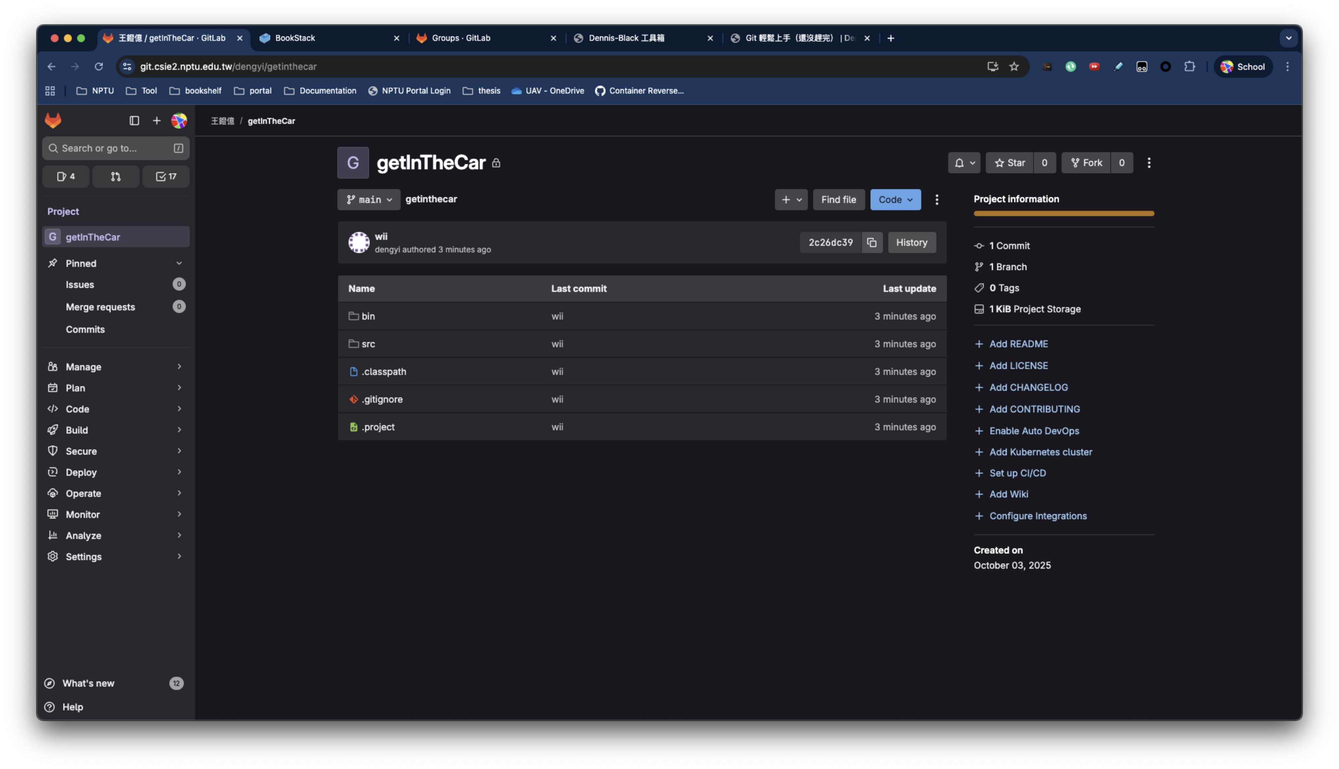Image resolution: width=1339 pixels, height=769 pixels.
Task: Open the blue Code dropdown
Action: pos(895,200)
